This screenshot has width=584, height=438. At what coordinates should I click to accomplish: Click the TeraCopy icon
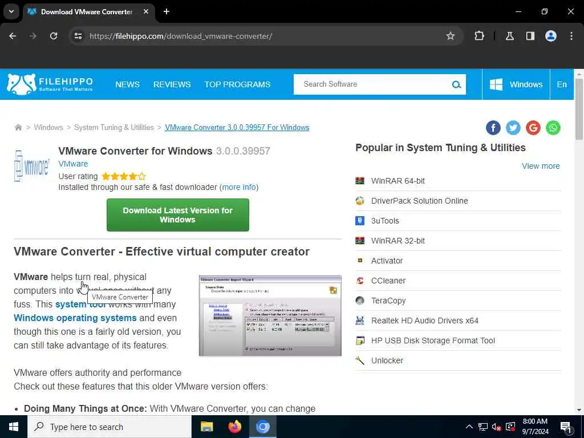360,301
